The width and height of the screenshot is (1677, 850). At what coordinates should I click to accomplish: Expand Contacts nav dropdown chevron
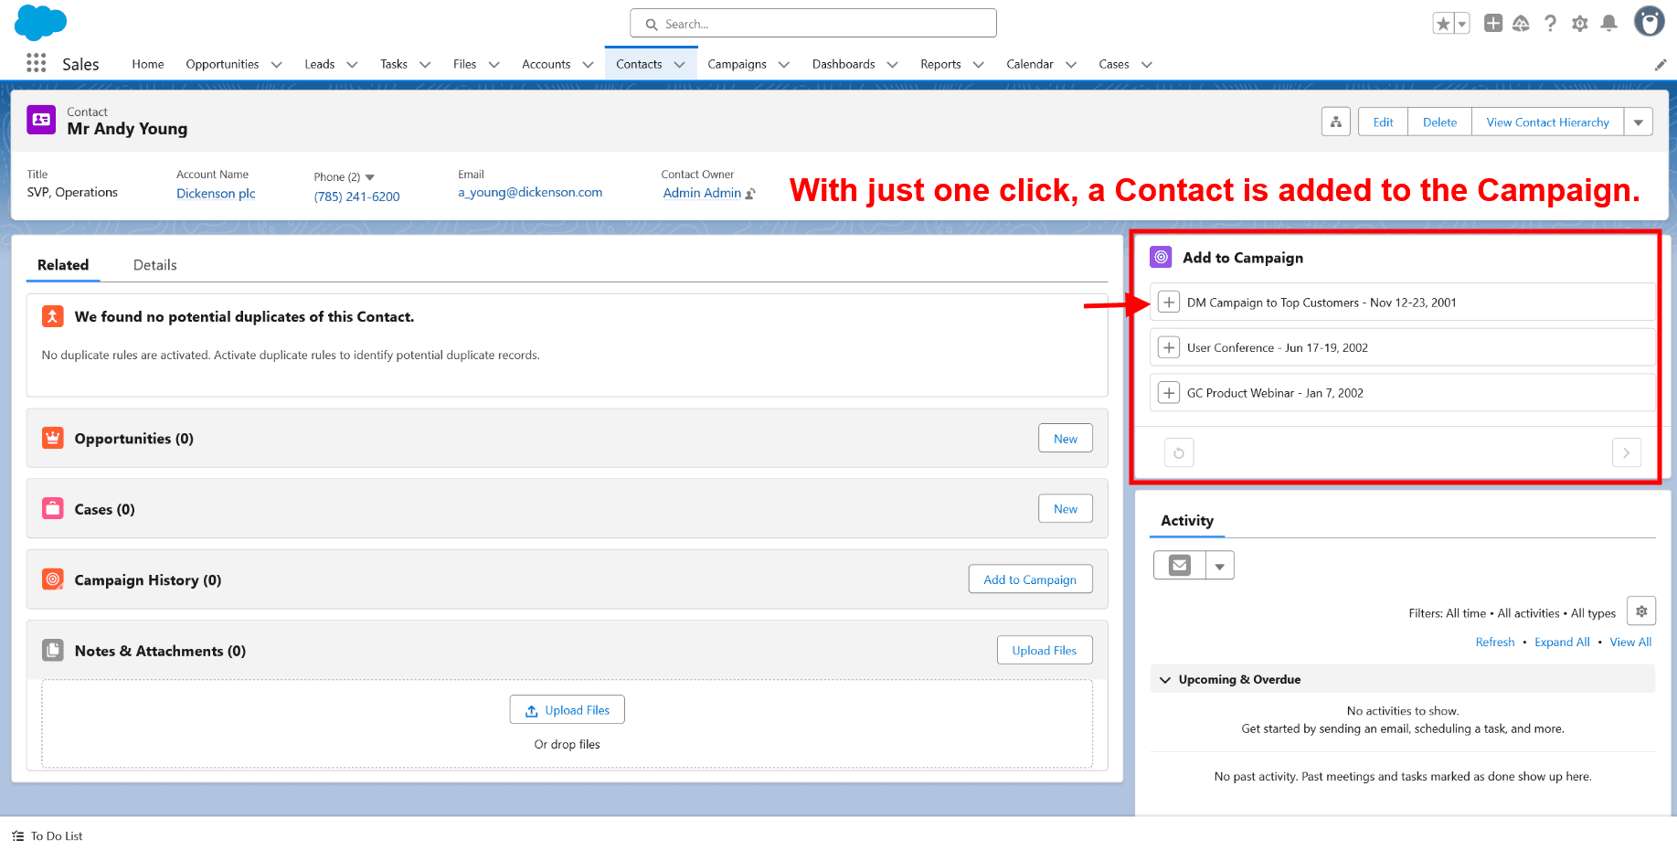pyautogui.click(x=679, y=65)
